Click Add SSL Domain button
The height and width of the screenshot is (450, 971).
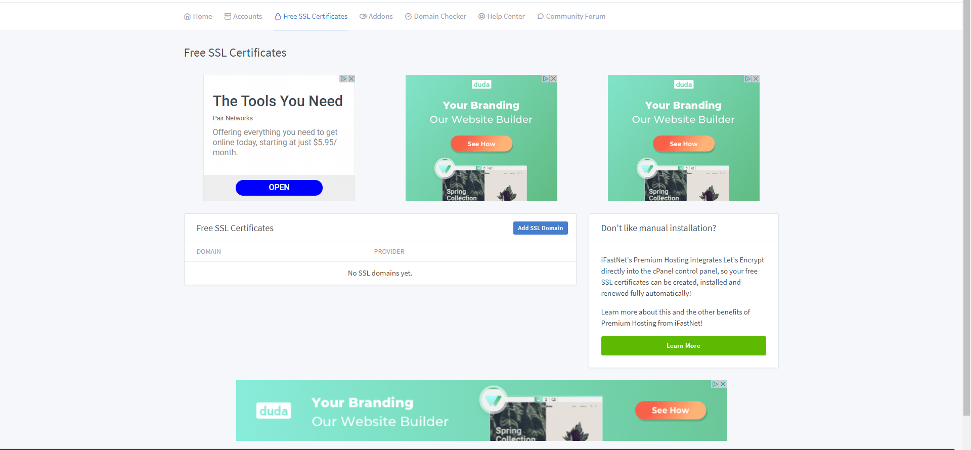click(x=540, y=228)
